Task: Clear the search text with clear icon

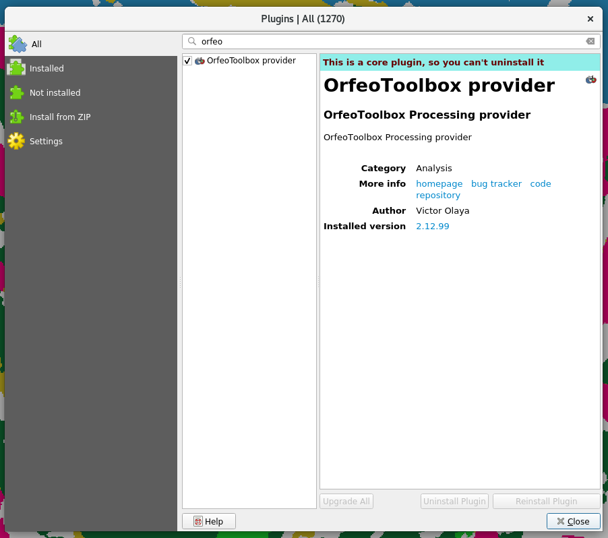Action: (x=590, y=41)
